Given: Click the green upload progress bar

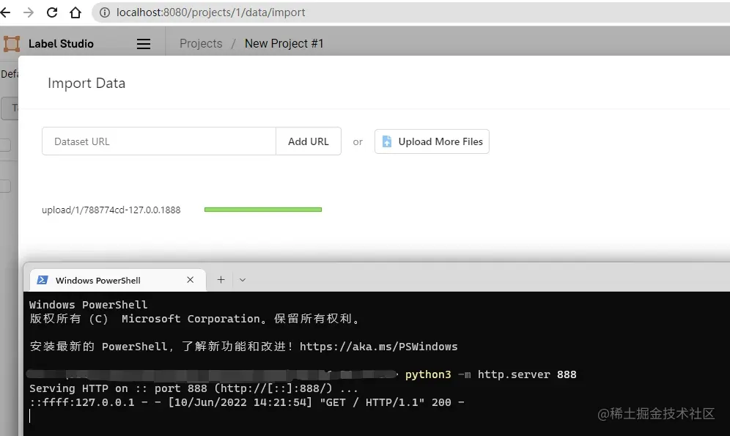Looking at the screenshot, I should coord(263,210).
